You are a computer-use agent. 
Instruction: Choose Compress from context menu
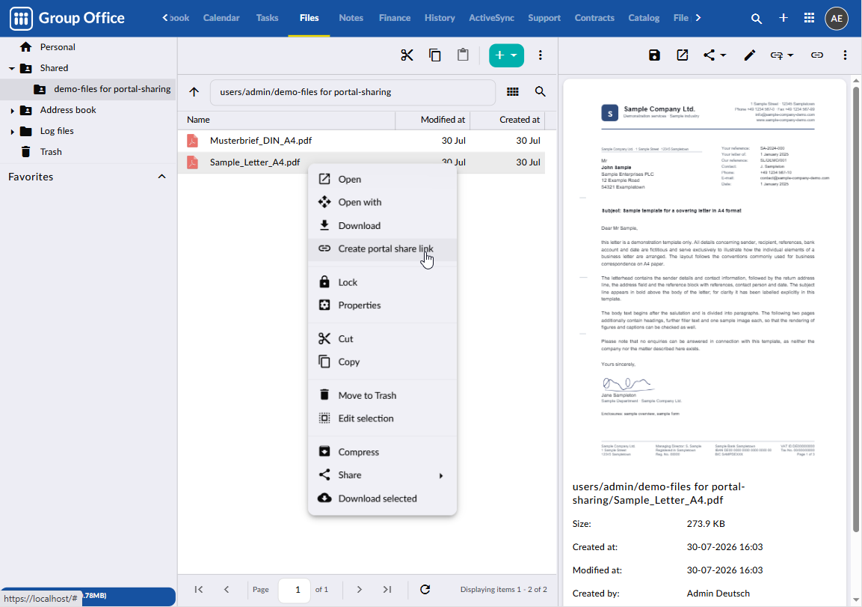coord(382,452)
